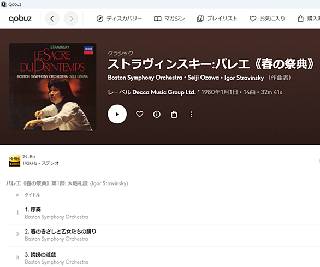The image size is (320, 267).
Task: Open the Boston Symphony Orchestra artist link in header
Action: click(x=145, y=78)
